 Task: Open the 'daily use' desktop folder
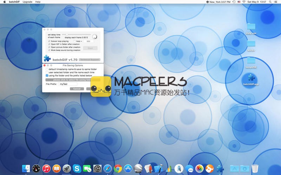click(251, 27)
